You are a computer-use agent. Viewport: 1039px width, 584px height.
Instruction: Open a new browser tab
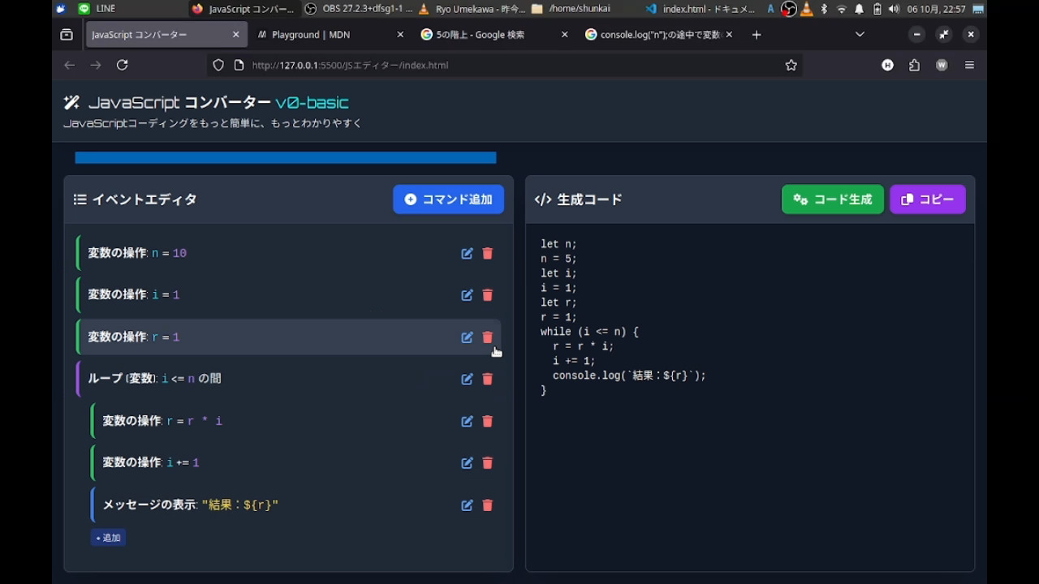[757, 35]
